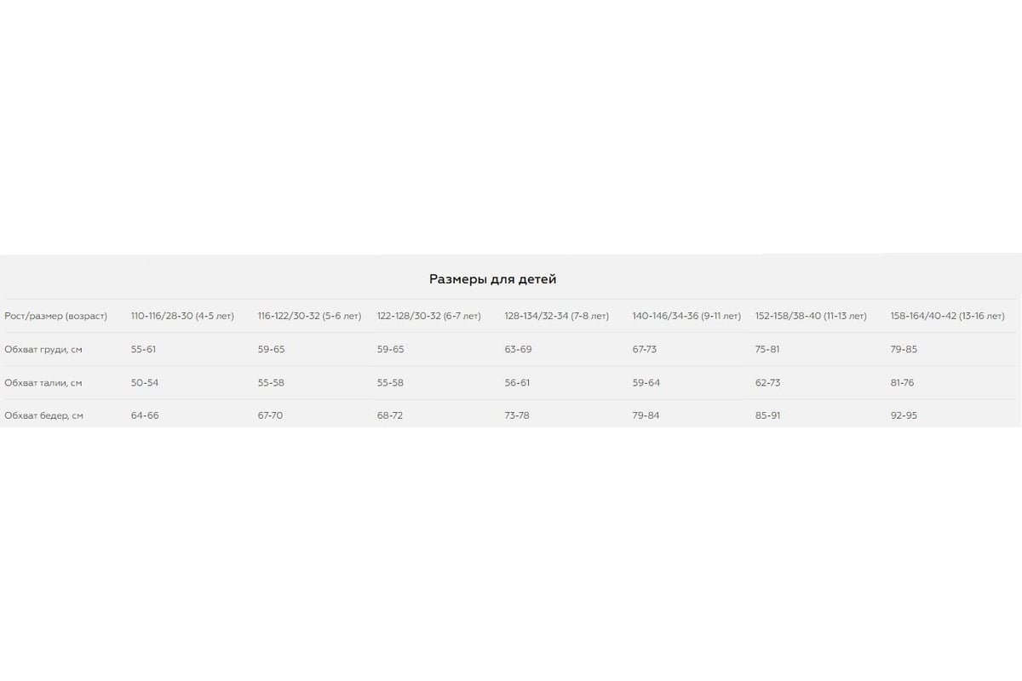Click chest value 55-61

[143, 349]
